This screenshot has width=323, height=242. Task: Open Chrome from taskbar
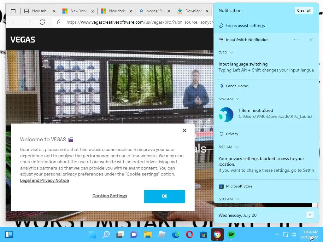[217, 234]
